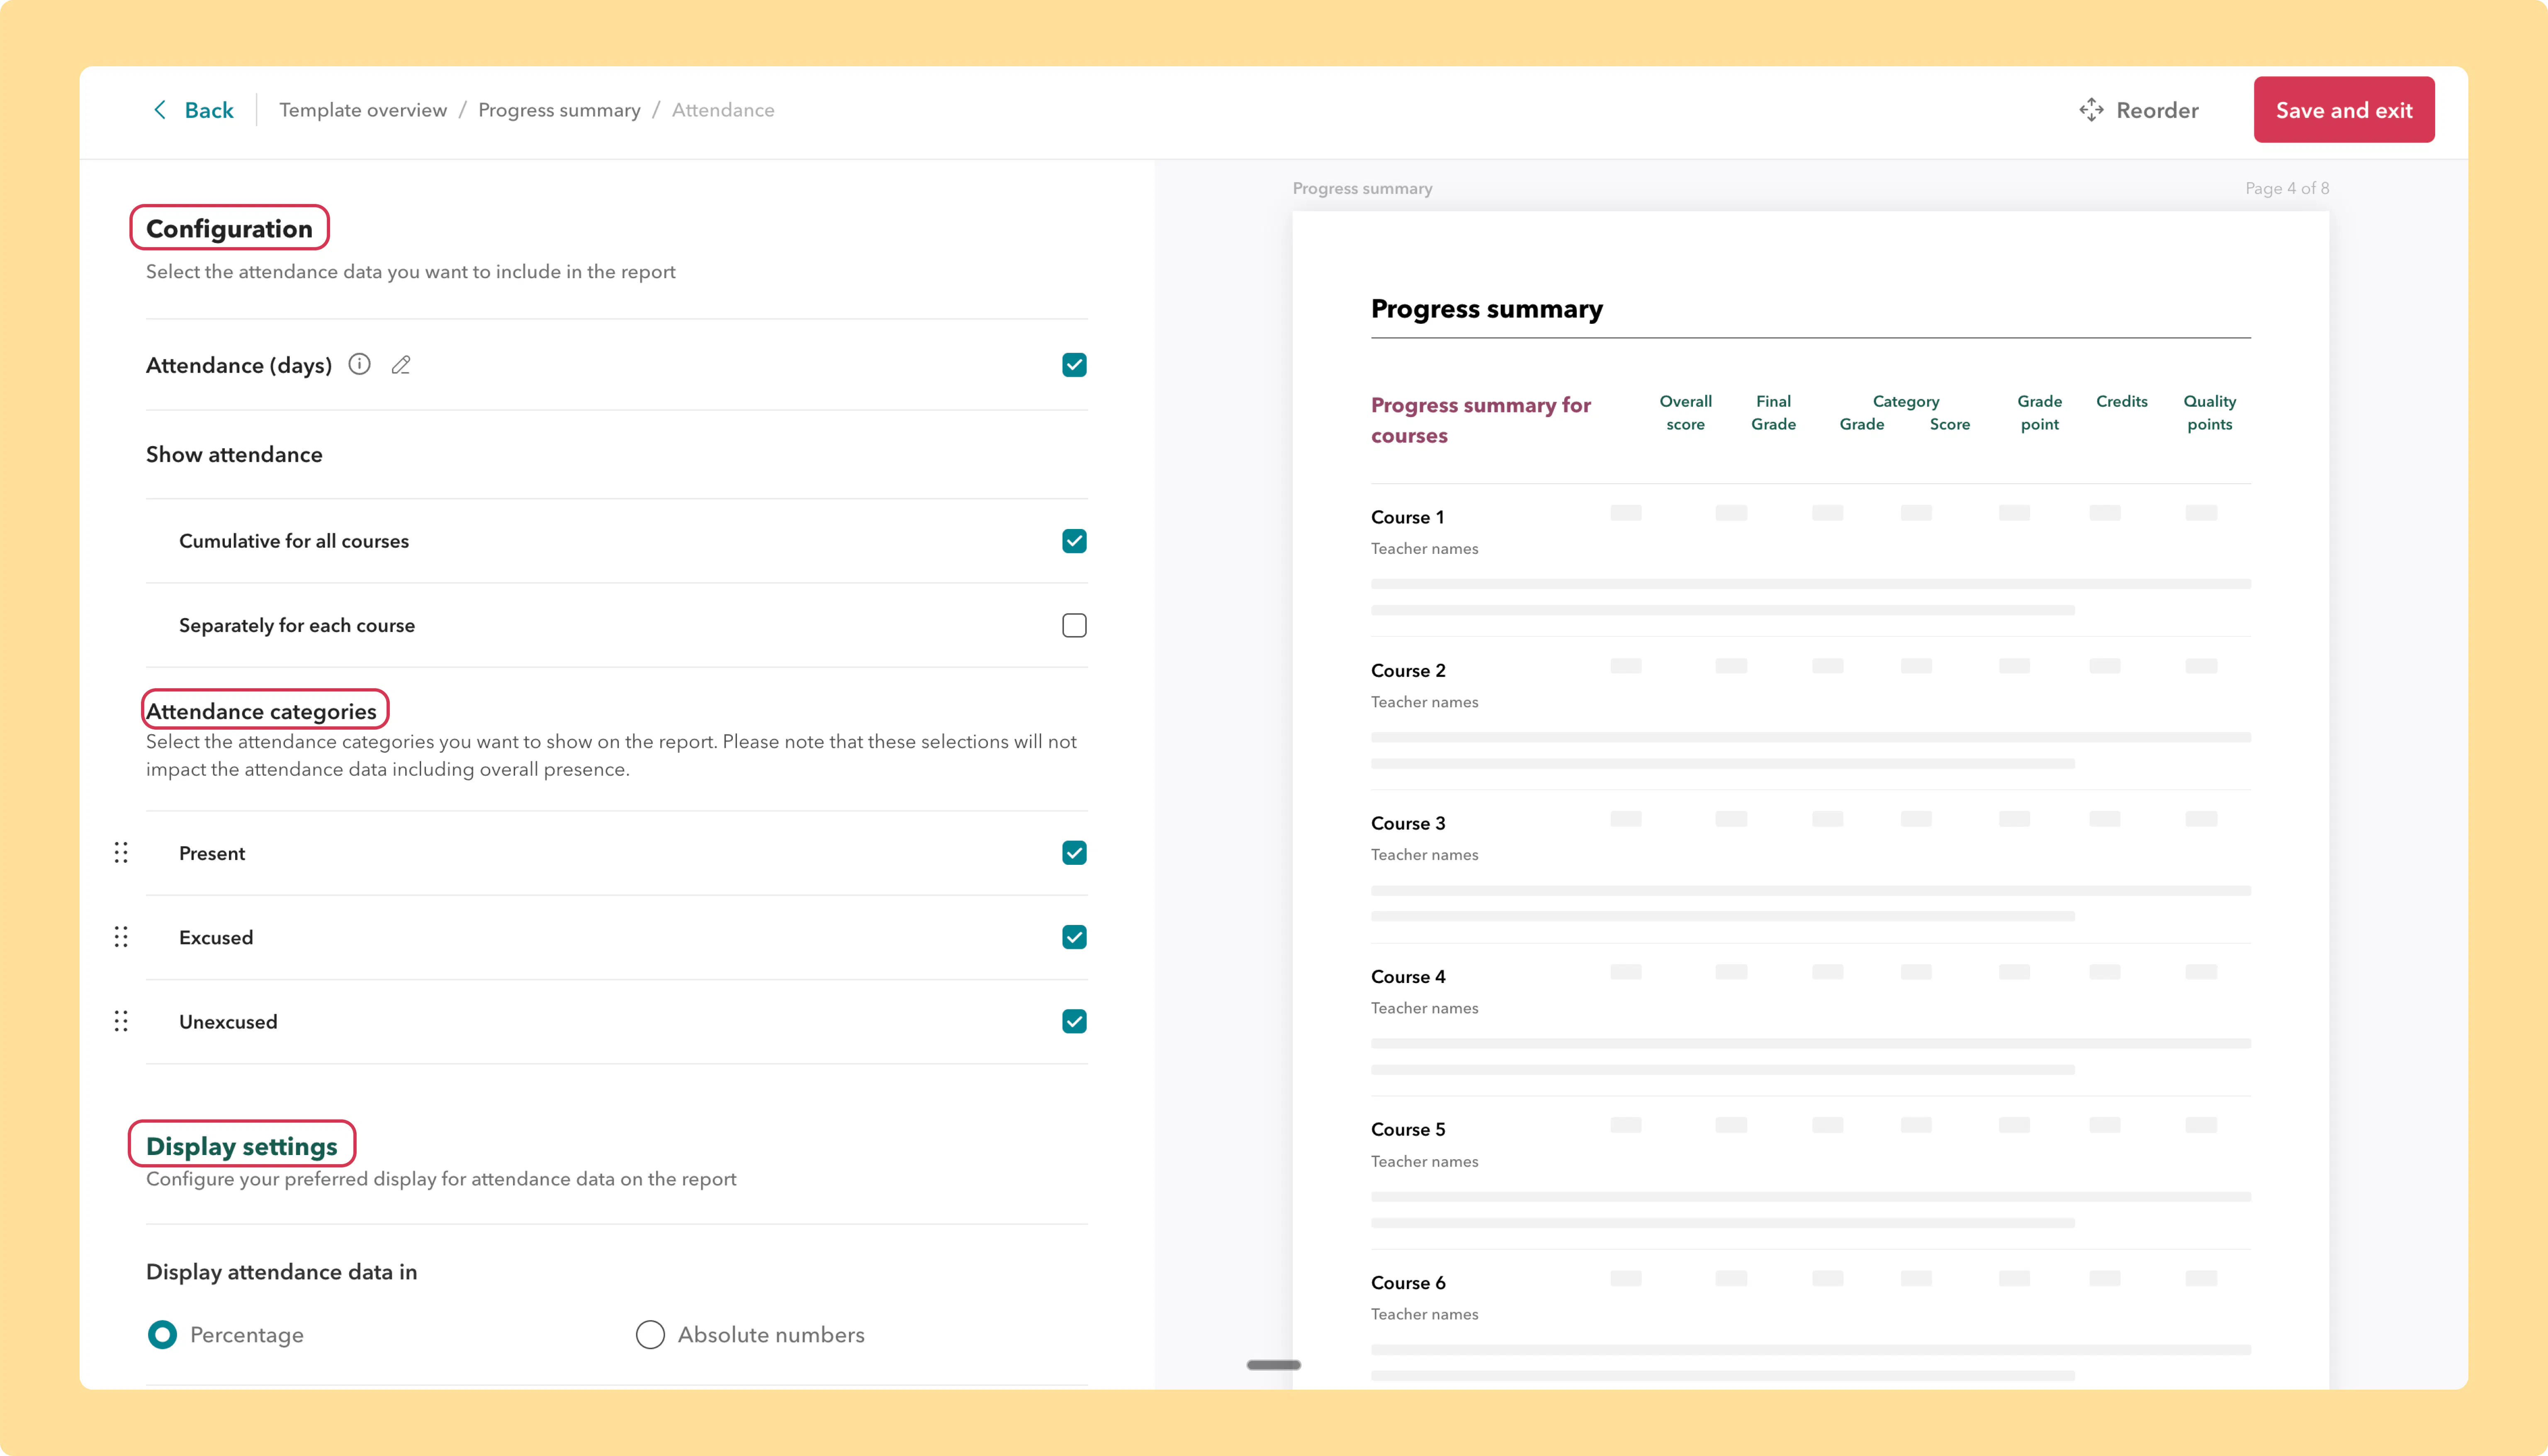Enable Separately for each course checkbox

coord(1074,625)
